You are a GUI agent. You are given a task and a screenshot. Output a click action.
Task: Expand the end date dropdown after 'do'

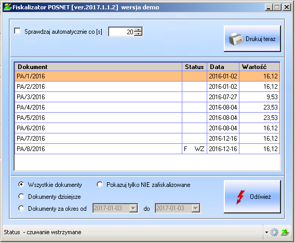tap(196, 208)
